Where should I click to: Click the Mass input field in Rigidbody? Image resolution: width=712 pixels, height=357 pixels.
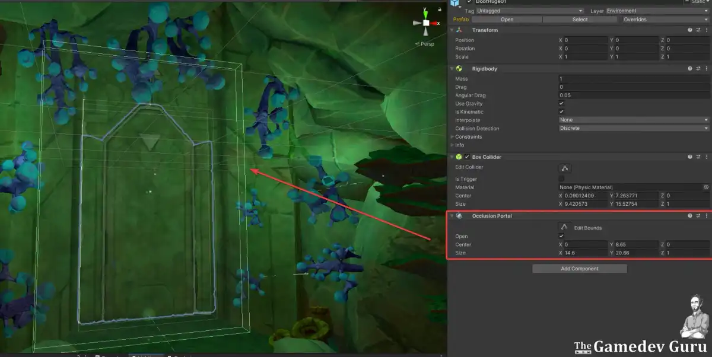coord(632,78)
